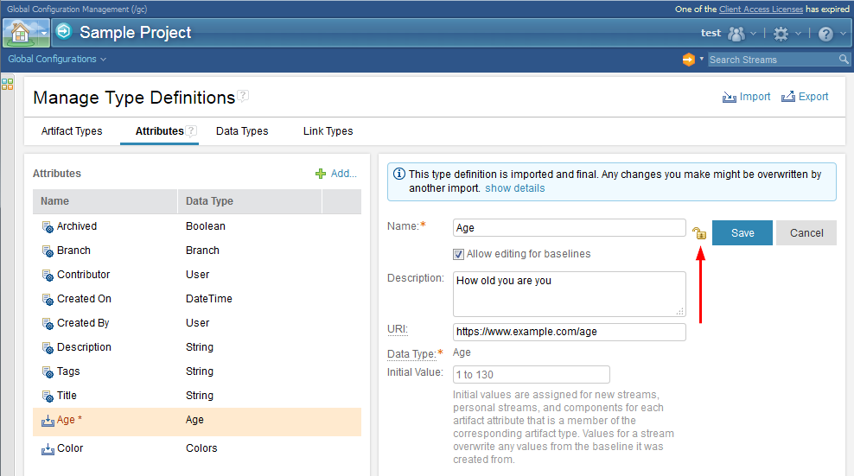
Task: Click the Export button
Action: point(805,97)
